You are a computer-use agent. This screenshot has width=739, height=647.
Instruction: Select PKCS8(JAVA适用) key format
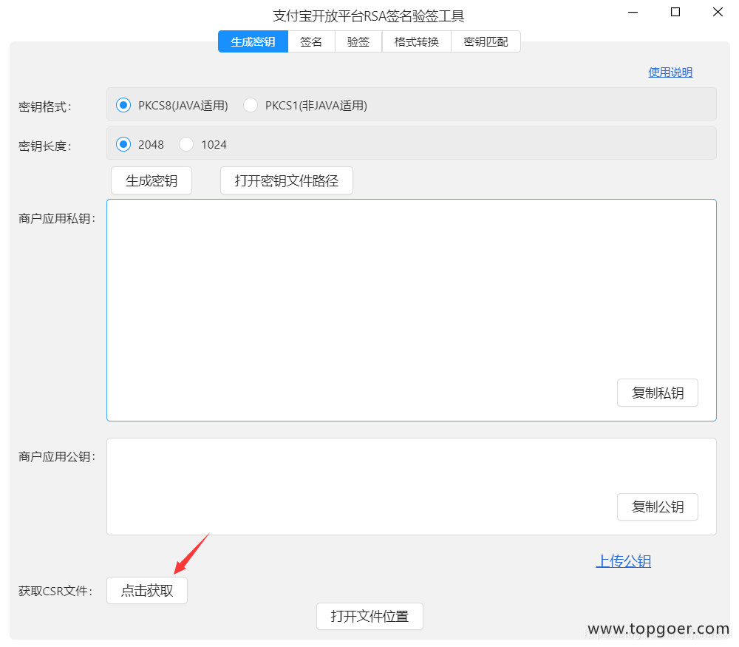coord(123,105)
